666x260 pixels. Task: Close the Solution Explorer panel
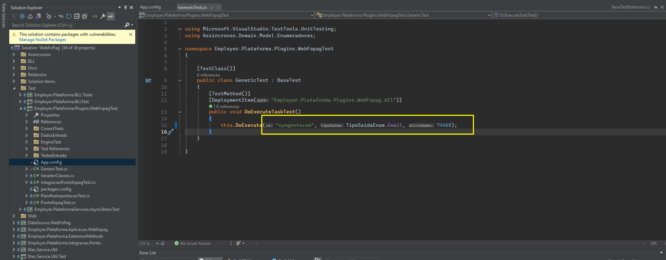pos(131,7)
